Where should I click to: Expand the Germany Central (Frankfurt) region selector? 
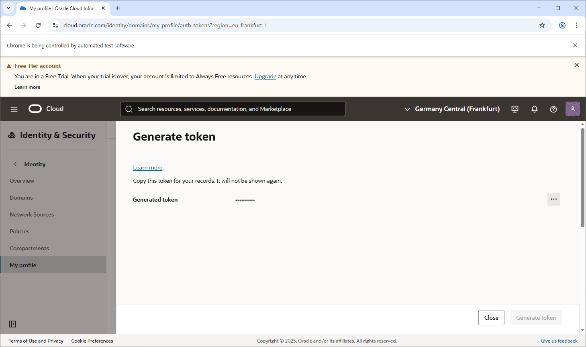452,109
